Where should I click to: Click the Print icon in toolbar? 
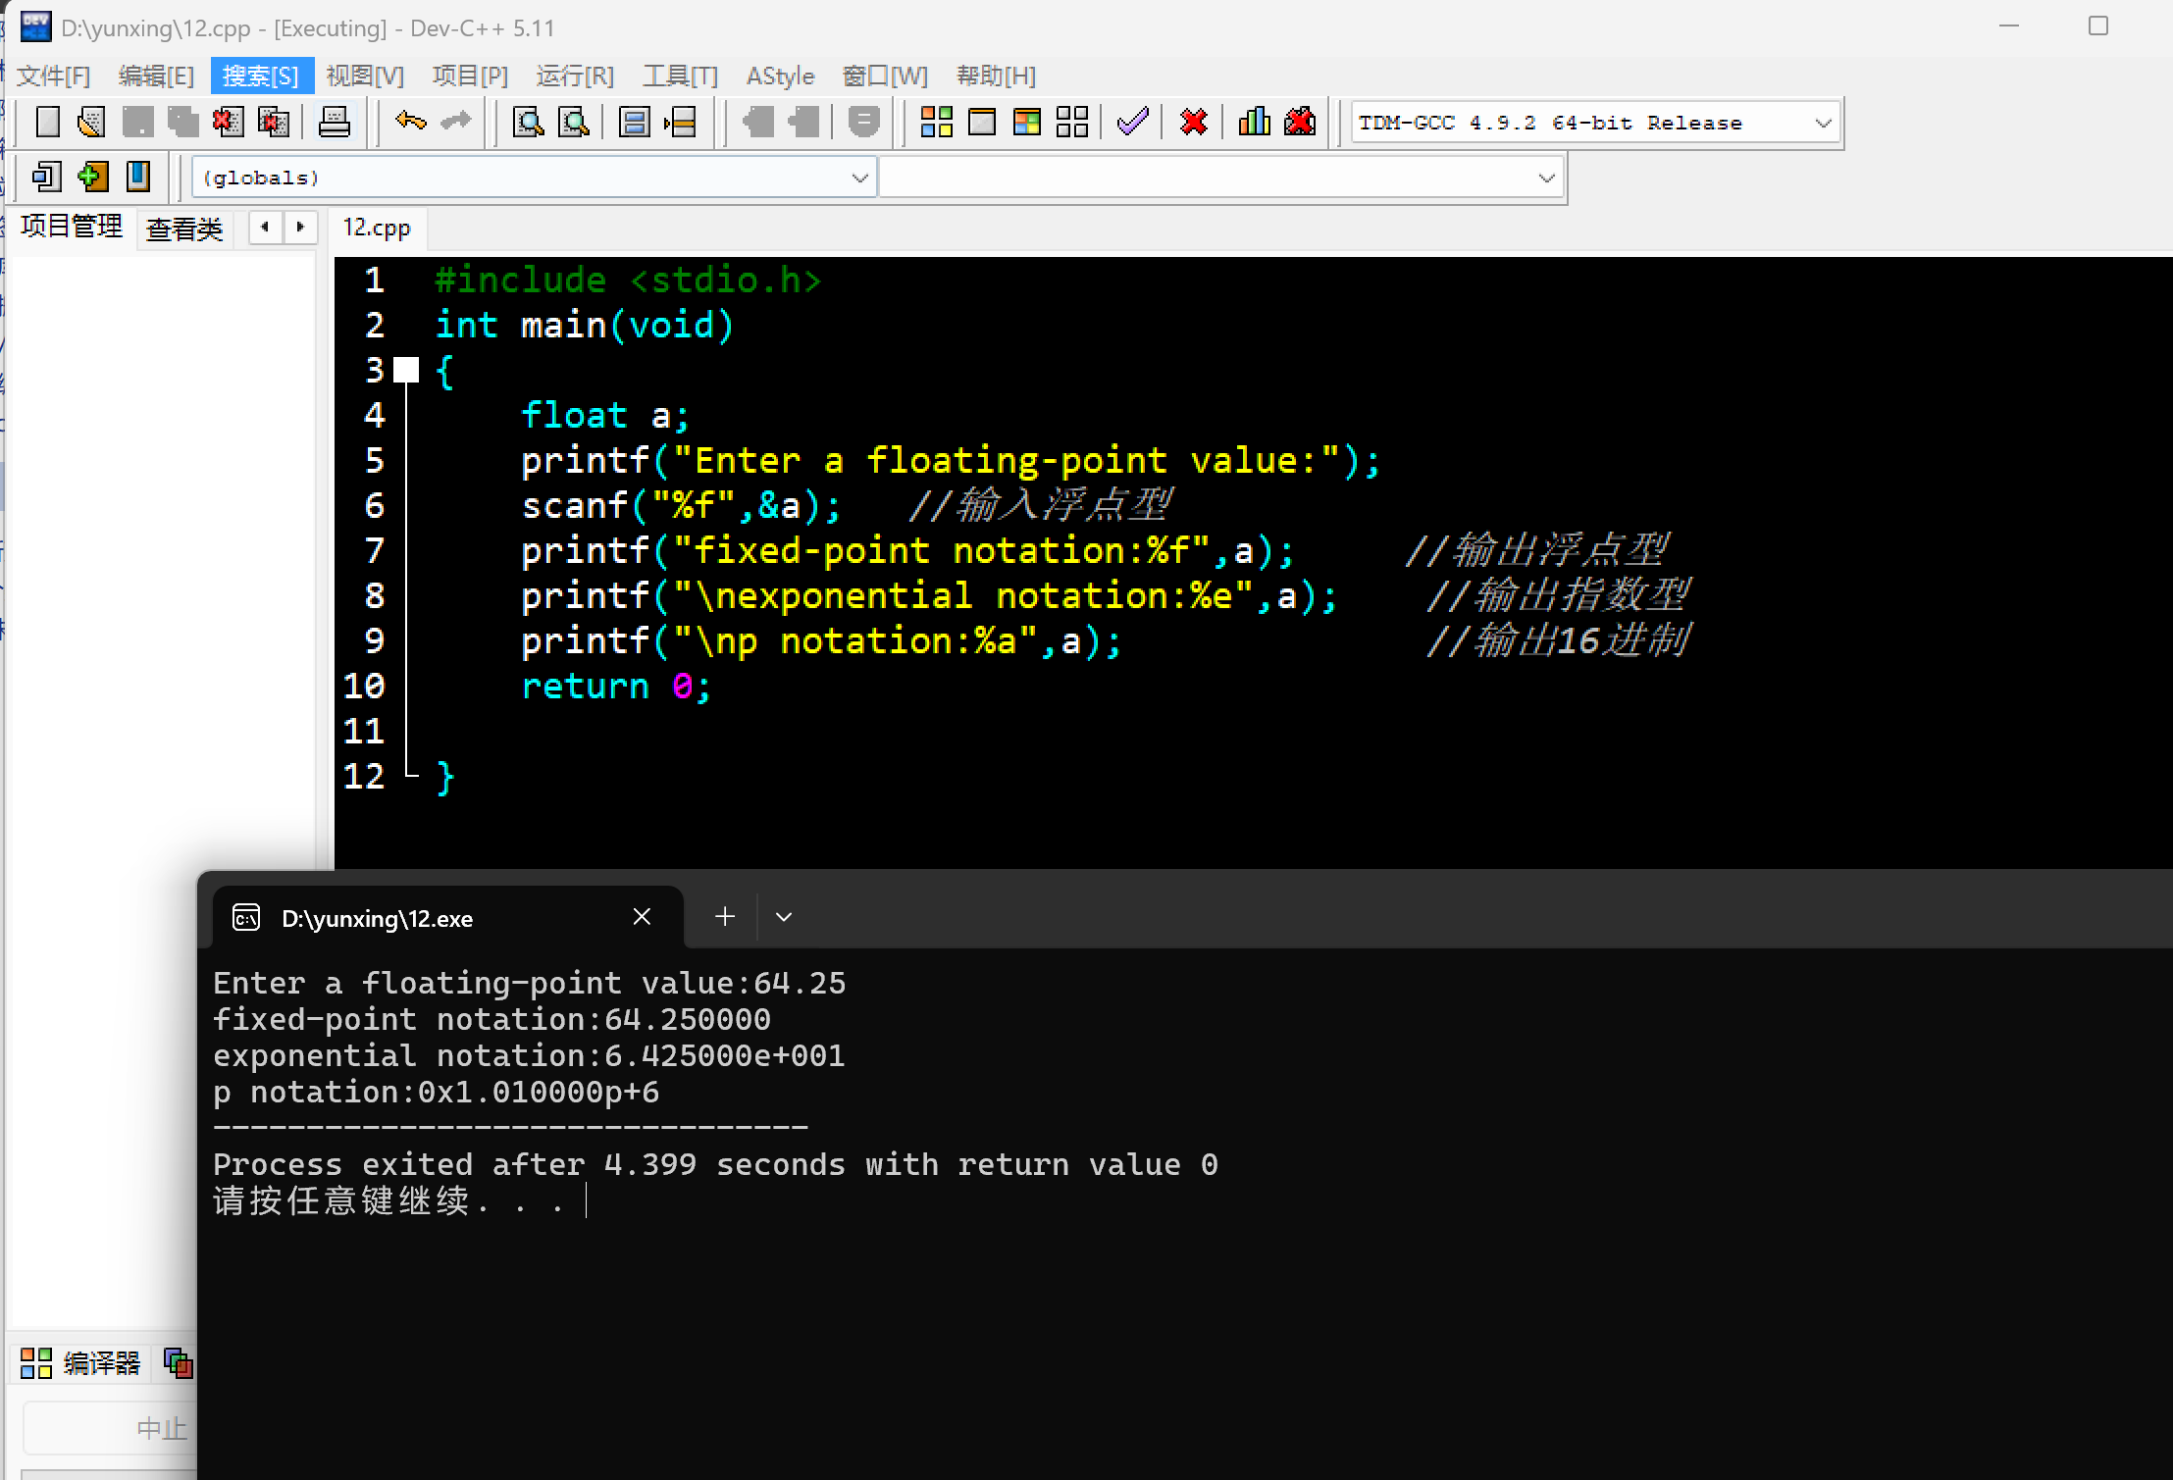click(334, 123)
